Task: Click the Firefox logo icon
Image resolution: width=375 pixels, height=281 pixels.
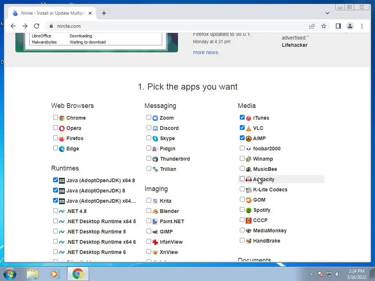Action: tap(62, 139)
